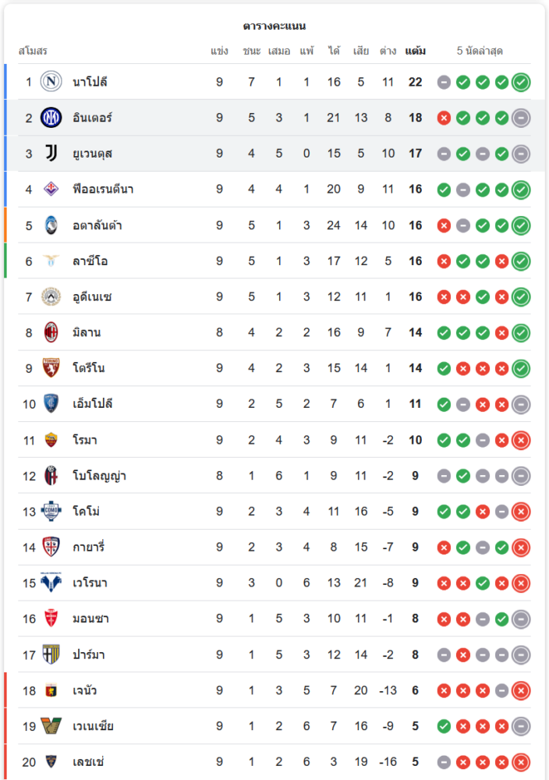Click Lecce's latest match loss indicator
Viewport: 549px width, 780px height.
tap(521, 762)
